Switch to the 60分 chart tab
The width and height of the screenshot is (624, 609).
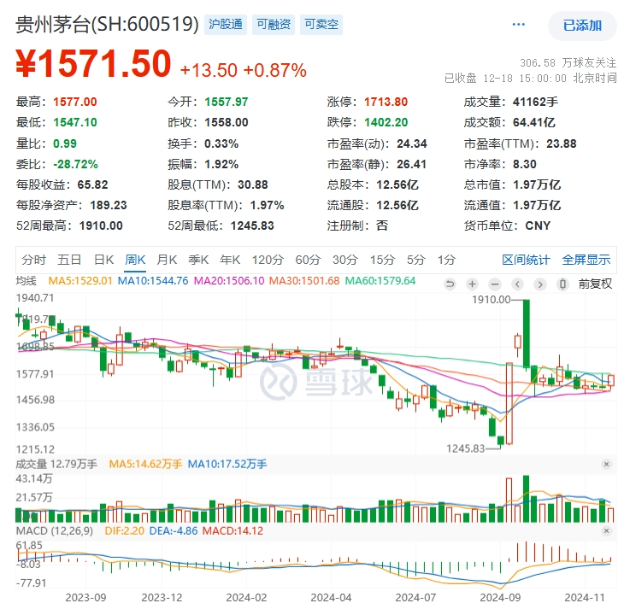(308, 260)
